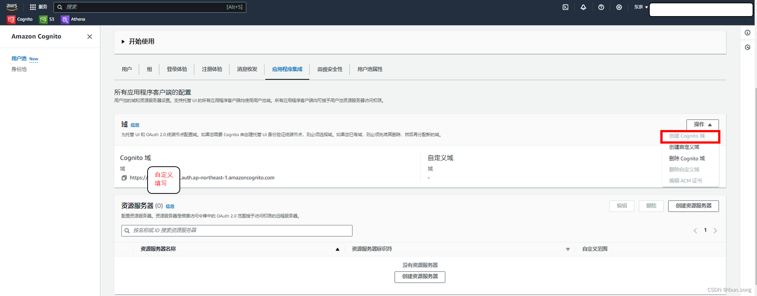
Task: Focus the resource server search field
Action: click(x=237, y=230)
